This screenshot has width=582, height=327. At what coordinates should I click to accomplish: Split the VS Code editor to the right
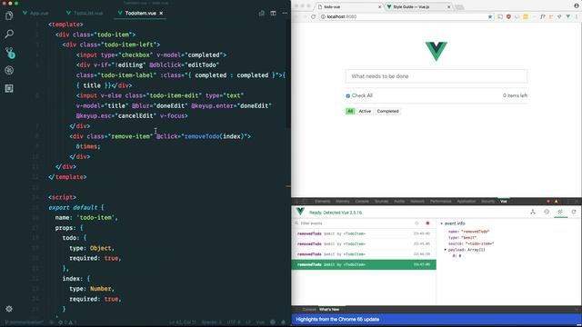[273, 13]
